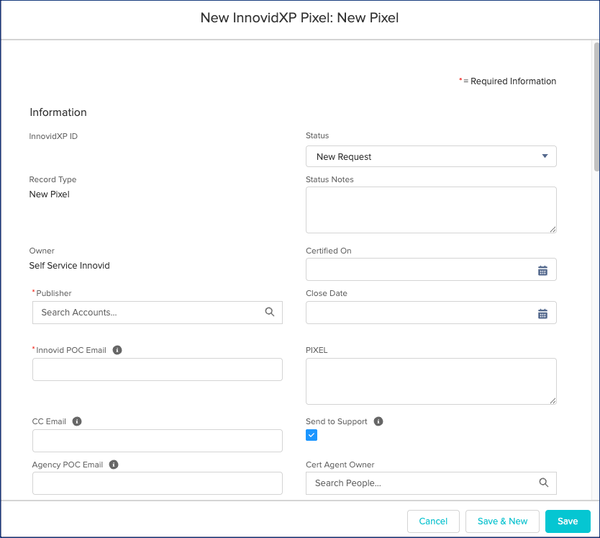Show info tooltip for CC Email
Image resolution: width=600 pixels, height=538 pixels.
[x=77, y=421]
